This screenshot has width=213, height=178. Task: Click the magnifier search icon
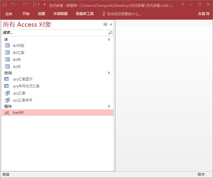coord(110,33)
